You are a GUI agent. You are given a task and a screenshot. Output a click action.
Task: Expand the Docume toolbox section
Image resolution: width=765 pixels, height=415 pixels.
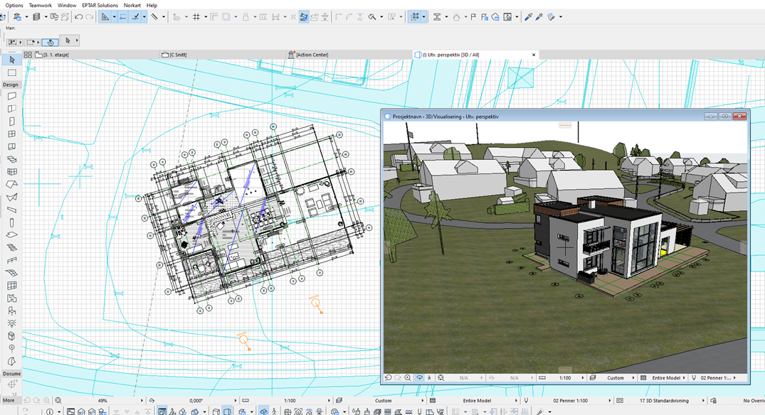point(11,374)
